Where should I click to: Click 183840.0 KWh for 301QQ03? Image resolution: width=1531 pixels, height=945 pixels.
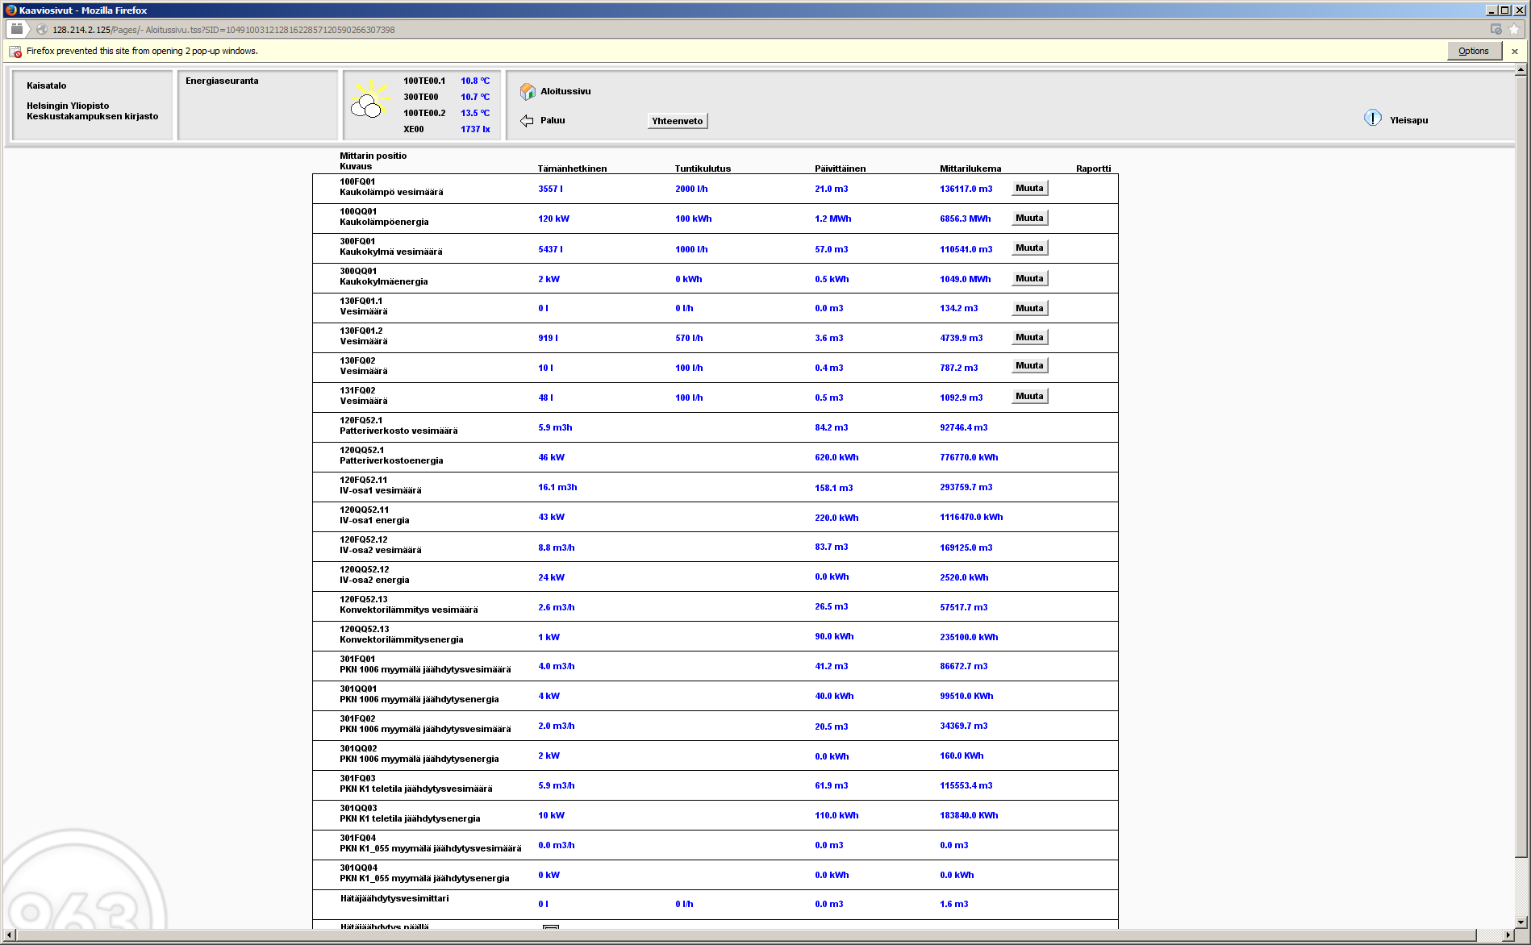pos(969,815)
